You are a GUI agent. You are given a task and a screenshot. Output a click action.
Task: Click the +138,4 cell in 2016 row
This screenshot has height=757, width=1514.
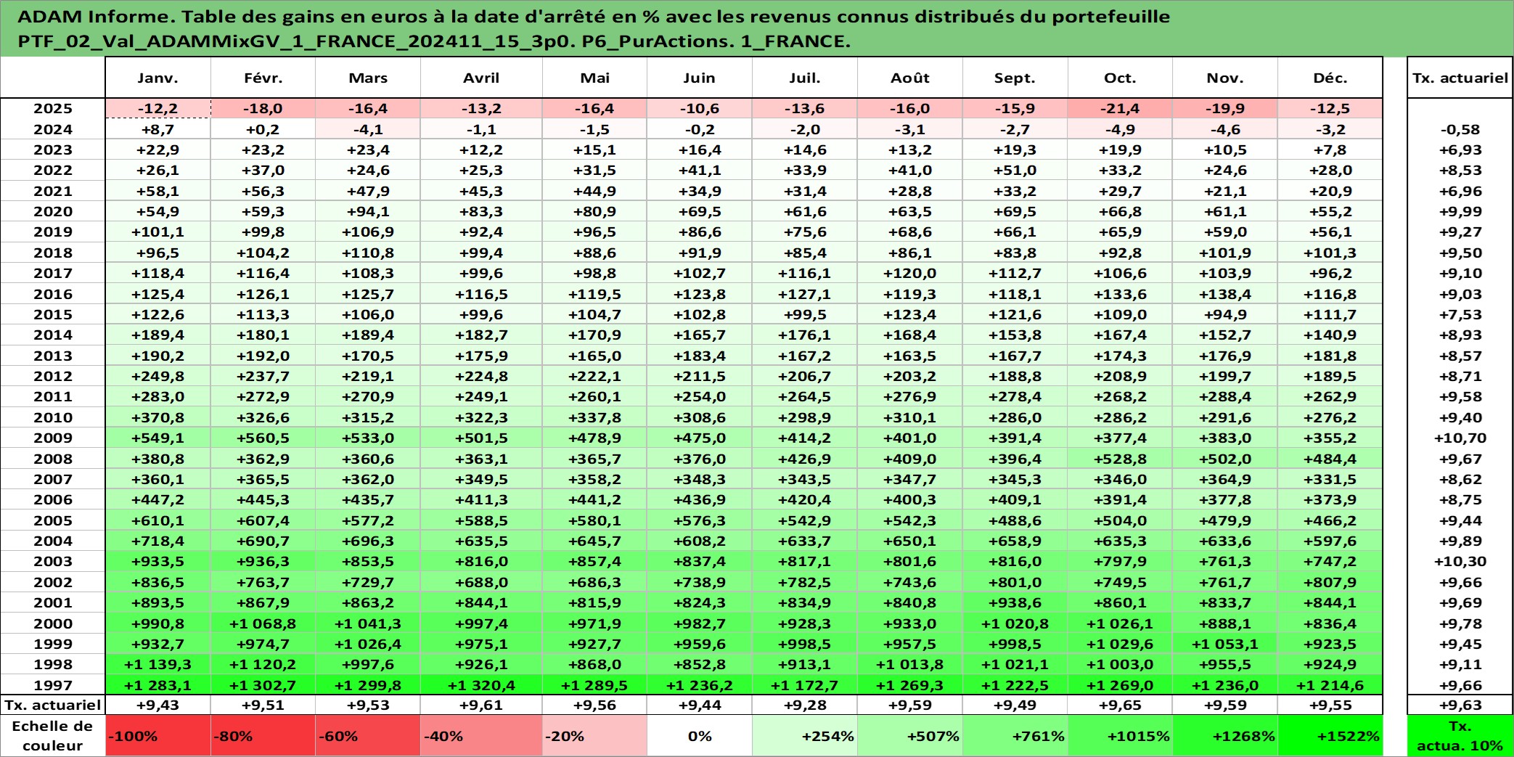pos(1225,294)
